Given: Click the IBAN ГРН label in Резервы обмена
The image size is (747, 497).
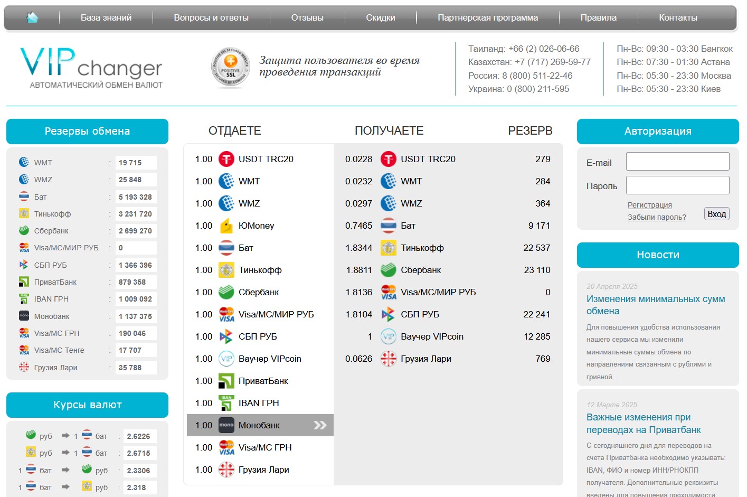Looking at the screenshot, I should 51,299.
